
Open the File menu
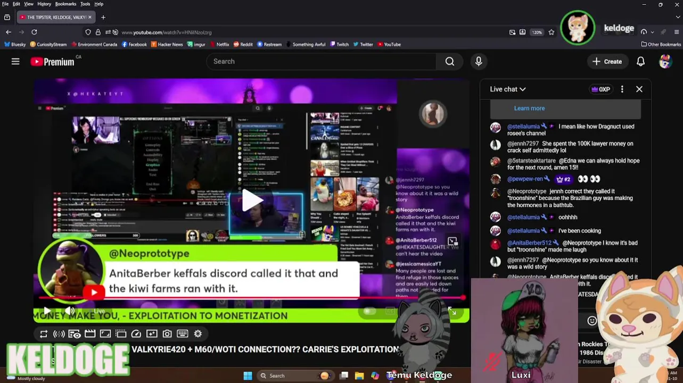5,4
